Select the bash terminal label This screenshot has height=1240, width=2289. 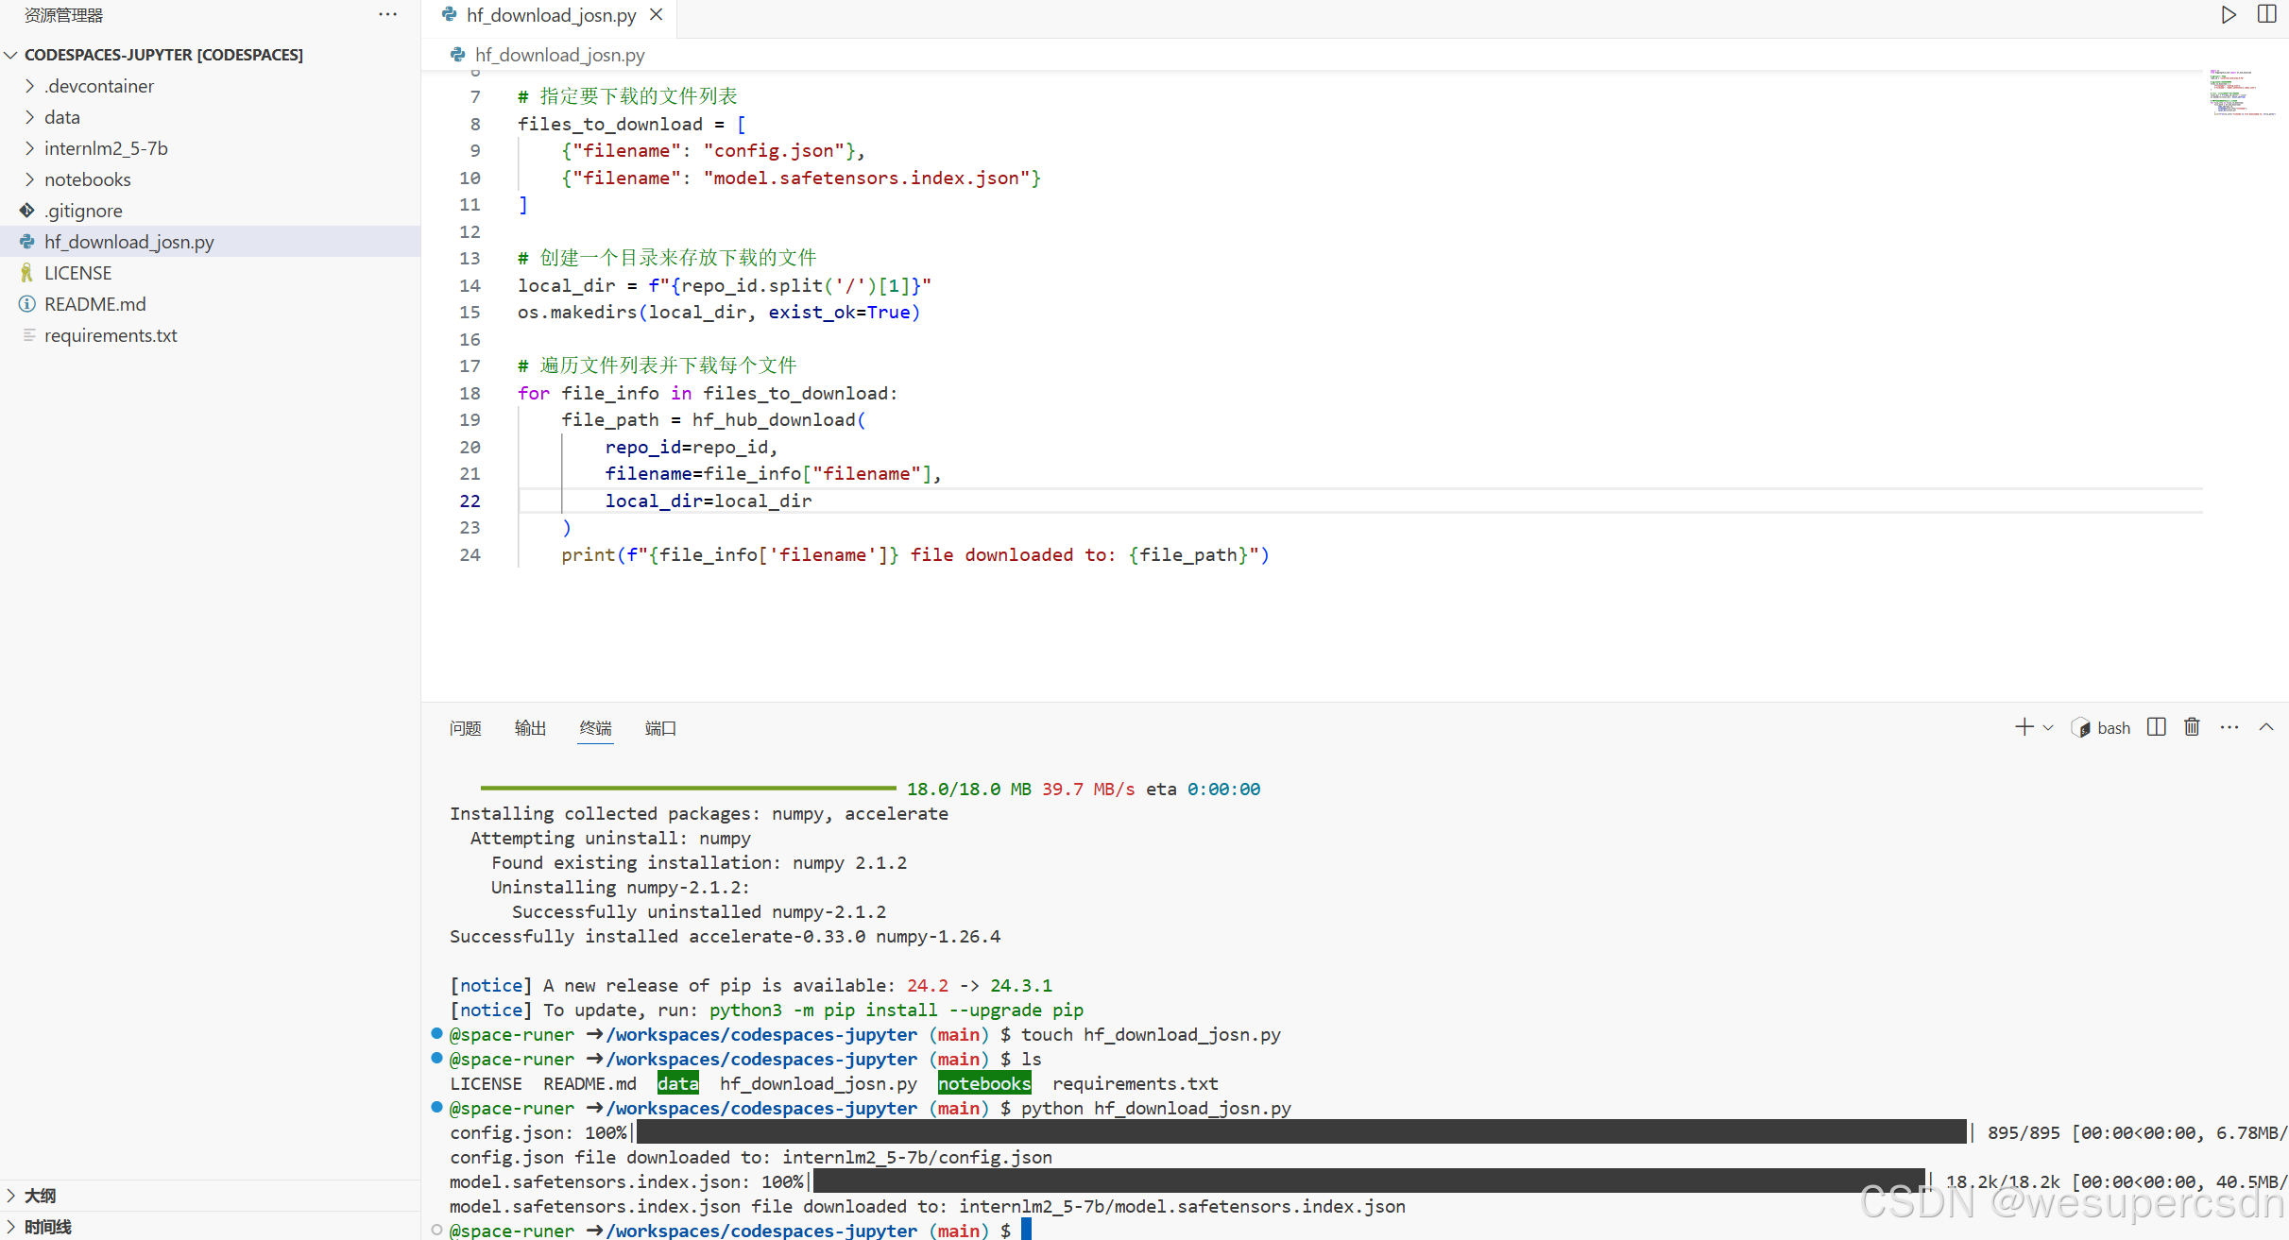[x=2113, y=728]
